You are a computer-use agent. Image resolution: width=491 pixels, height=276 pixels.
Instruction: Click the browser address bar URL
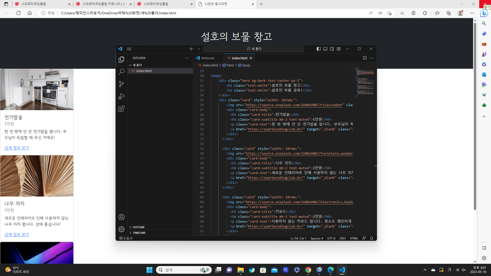[x=118, y=13]
